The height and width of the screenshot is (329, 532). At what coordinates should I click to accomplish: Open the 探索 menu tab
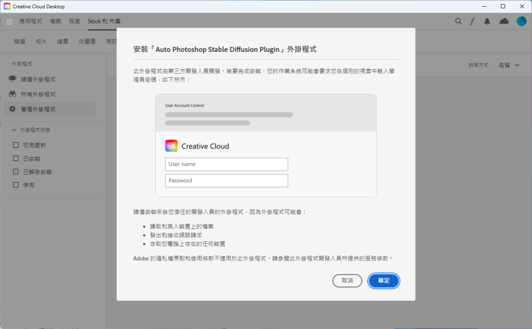[x=75, y=21]
